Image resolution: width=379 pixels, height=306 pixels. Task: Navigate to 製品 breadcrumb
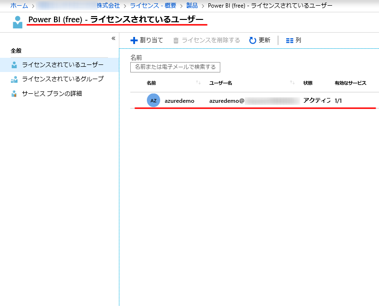click(x=192, y=6)
